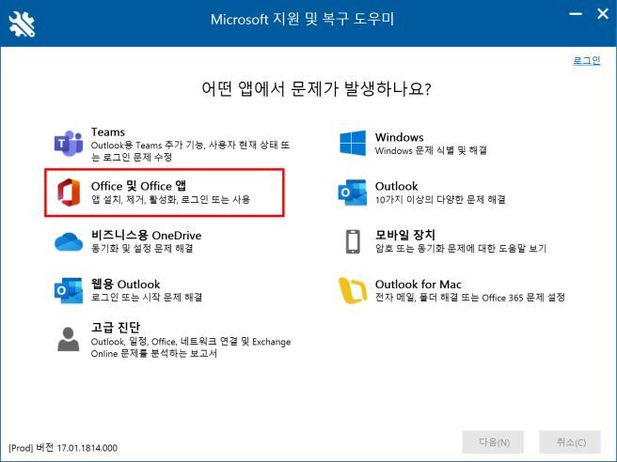This screenshot has width=617, height=462.
Task: Click description 앱 설치, 제거, 활성화, 로그인 또는 사용
Action: tap(170, 200)
